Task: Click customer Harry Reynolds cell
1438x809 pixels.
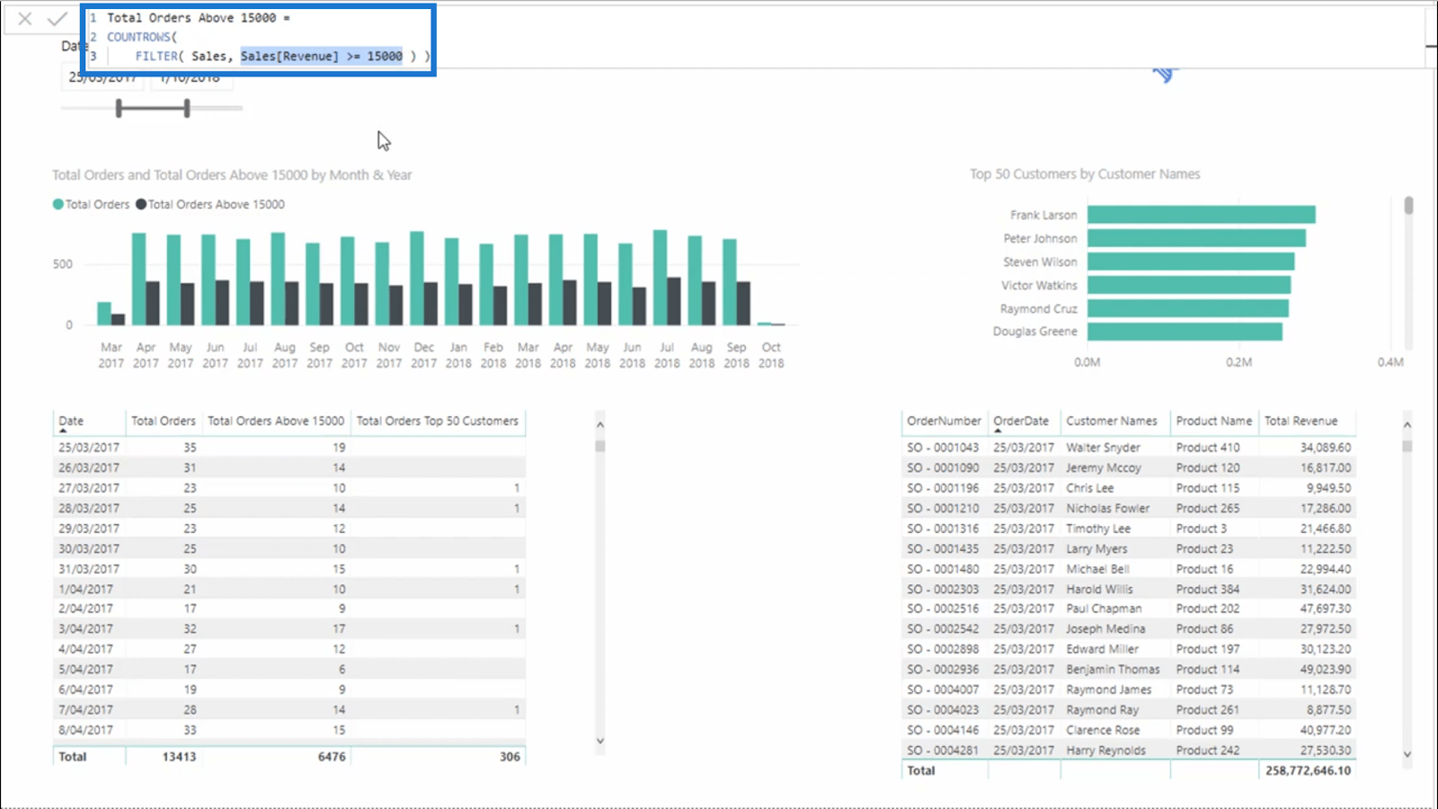Action: (1105, 751)
